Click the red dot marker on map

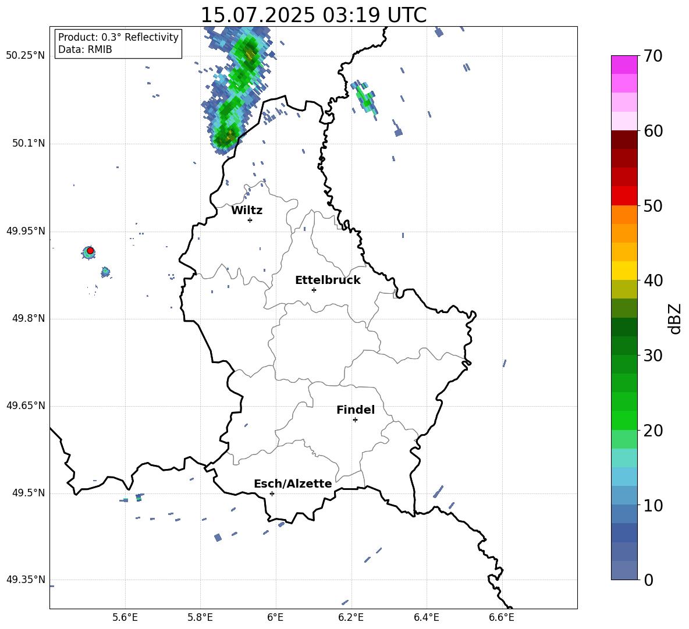tap(90, 251)
